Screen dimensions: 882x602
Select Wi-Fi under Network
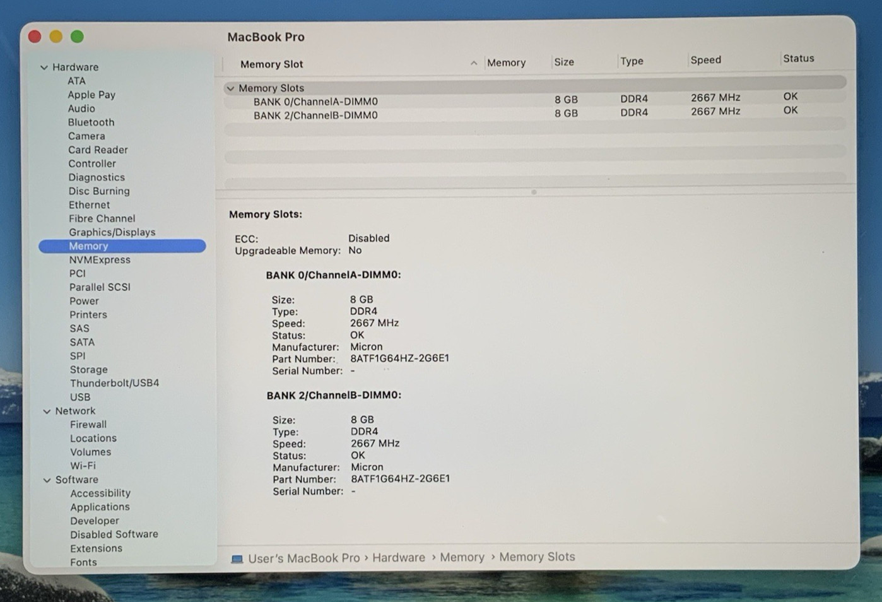(x=83, y=466)
